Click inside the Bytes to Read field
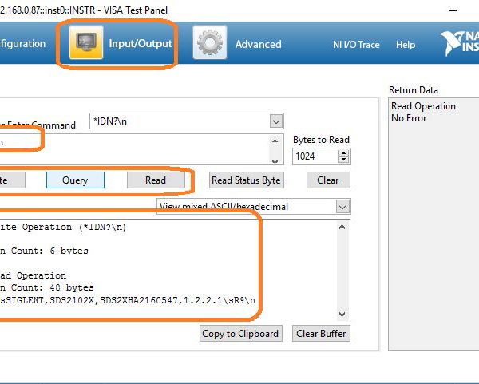Screen dimensions: 479x384 (x=315, y=156)
